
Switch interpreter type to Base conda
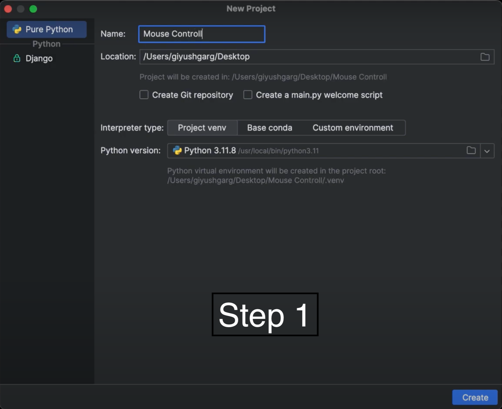pyautogui.click(x=270, y=127)
